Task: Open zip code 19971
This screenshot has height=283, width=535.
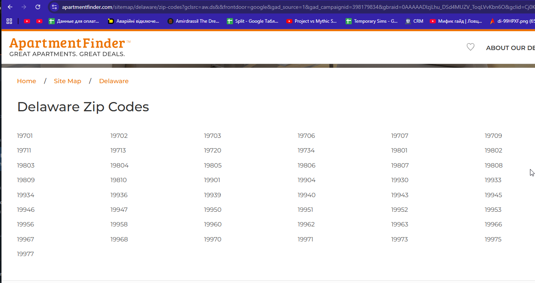Action: [x=305, y=239]
